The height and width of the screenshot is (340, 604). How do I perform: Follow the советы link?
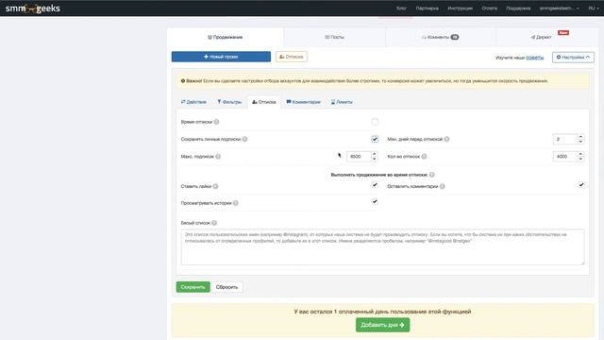pyautogui.click(x=535, y=58)
